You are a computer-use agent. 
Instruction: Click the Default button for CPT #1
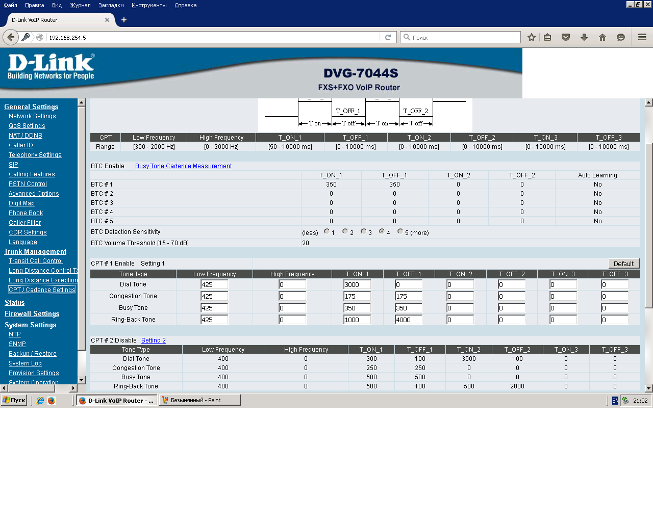point(623,264)
